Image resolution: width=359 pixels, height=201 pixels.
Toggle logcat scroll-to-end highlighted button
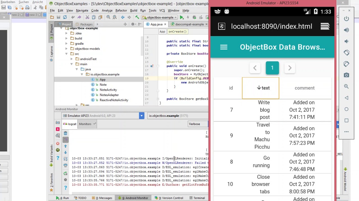[x=65, y=140]
